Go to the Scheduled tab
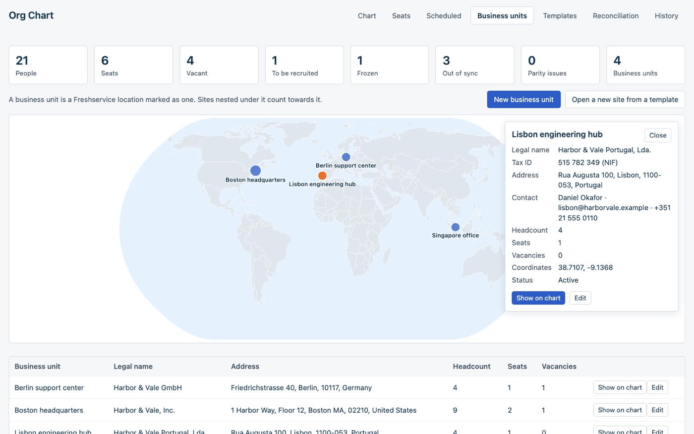The image size is (694, 434). point(444,16)
